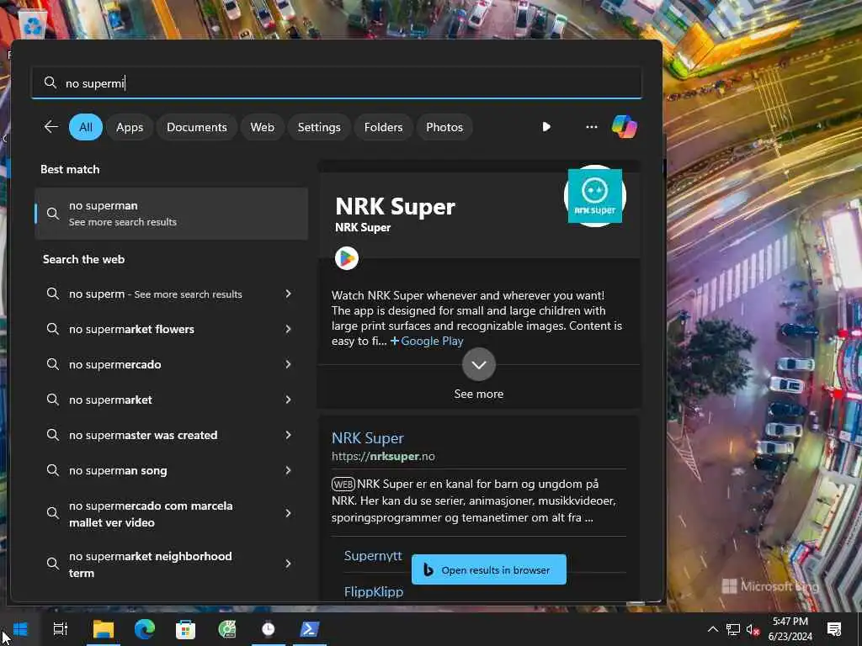Open the Windows Start menu
This screenshot has width=862, height=646.
coord(20,629)
